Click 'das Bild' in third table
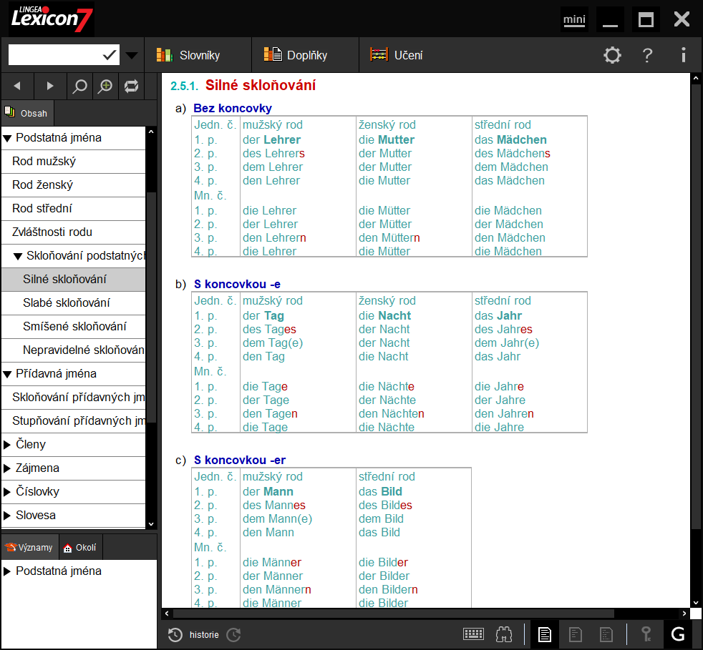The width and height of the screenshot is (703, 650). [380, 492]
